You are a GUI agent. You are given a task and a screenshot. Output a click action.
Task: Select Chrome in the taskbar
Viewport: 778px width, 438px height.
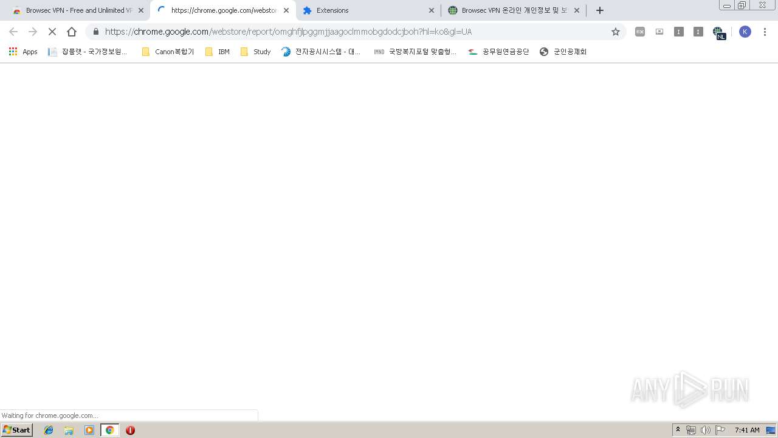coord(109,430)
